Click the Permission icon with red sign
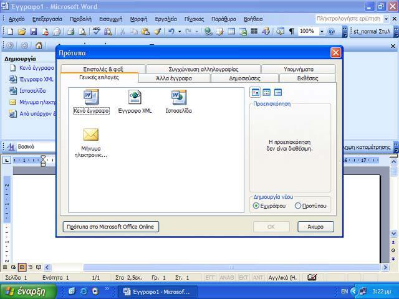Screen dimensions: 399x299 [45, 32]
